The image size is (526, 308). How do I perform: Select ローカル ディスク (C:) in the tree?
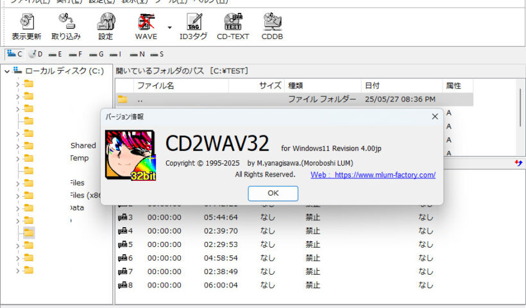(64, 71)
